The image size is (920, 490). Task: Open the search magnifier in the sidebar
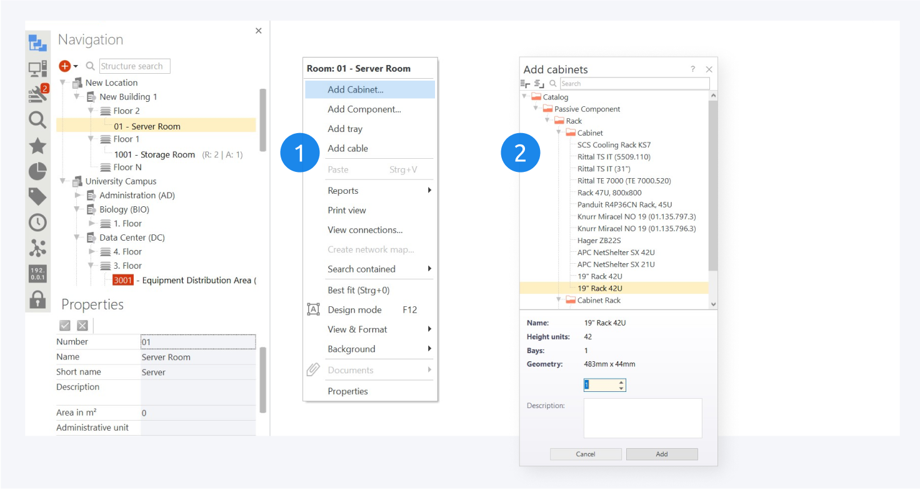point(37,120)
